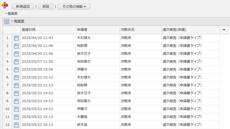Screen dimensions: 230x129
Task: Open detail icon for row 5 伊藤守
Action: tap(16, 70)
